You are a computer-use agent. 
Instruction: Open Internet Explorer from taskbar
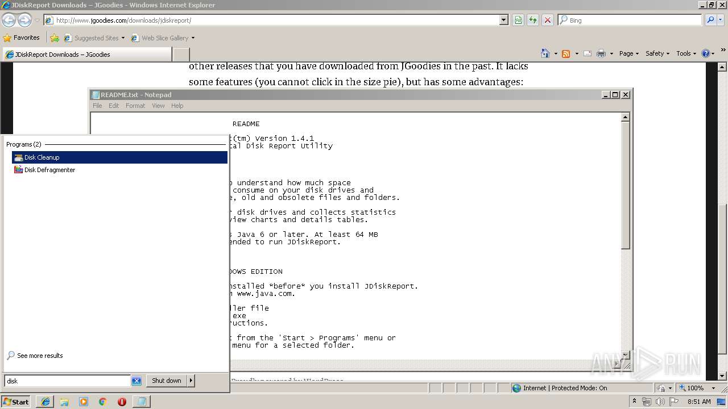click(x=45, y=402)
